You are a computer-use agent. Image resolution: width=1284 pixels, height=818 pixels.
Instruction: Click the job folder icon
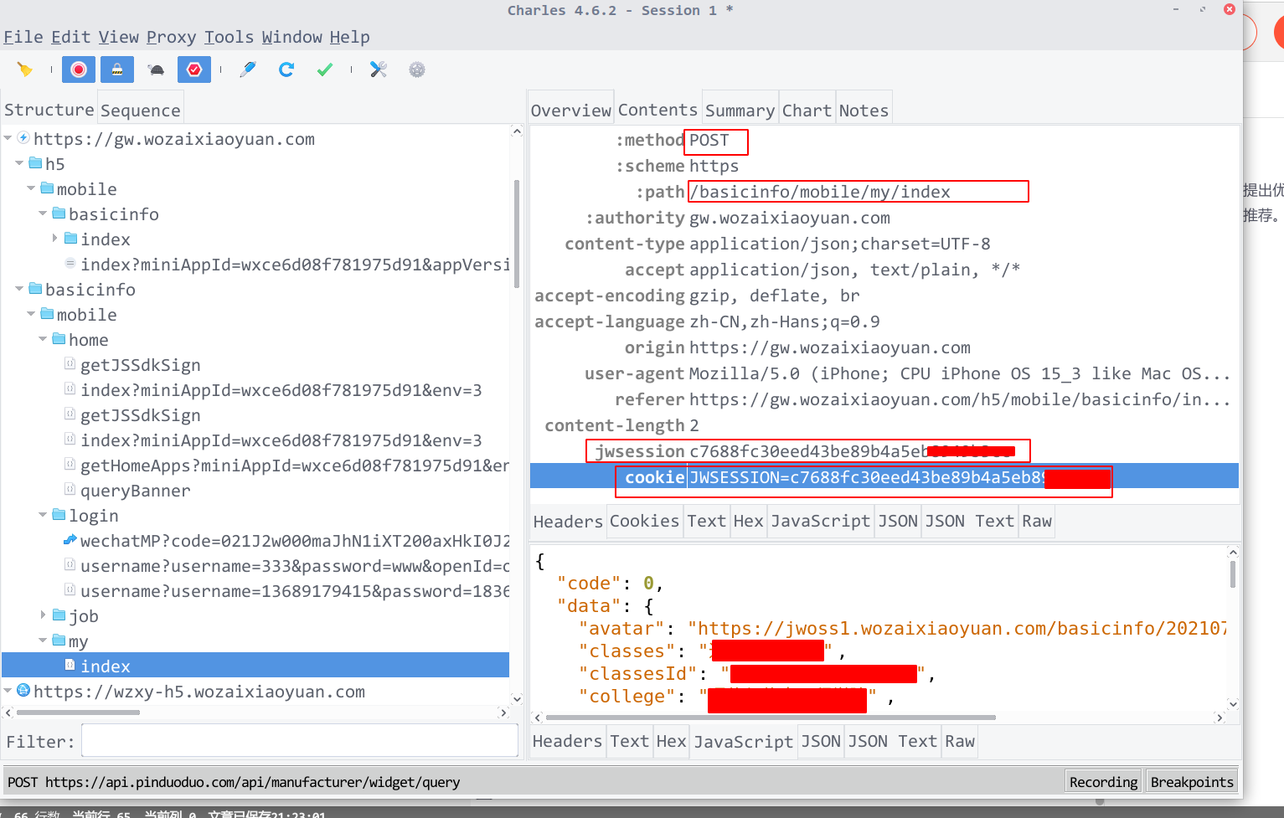coord(59,615)
